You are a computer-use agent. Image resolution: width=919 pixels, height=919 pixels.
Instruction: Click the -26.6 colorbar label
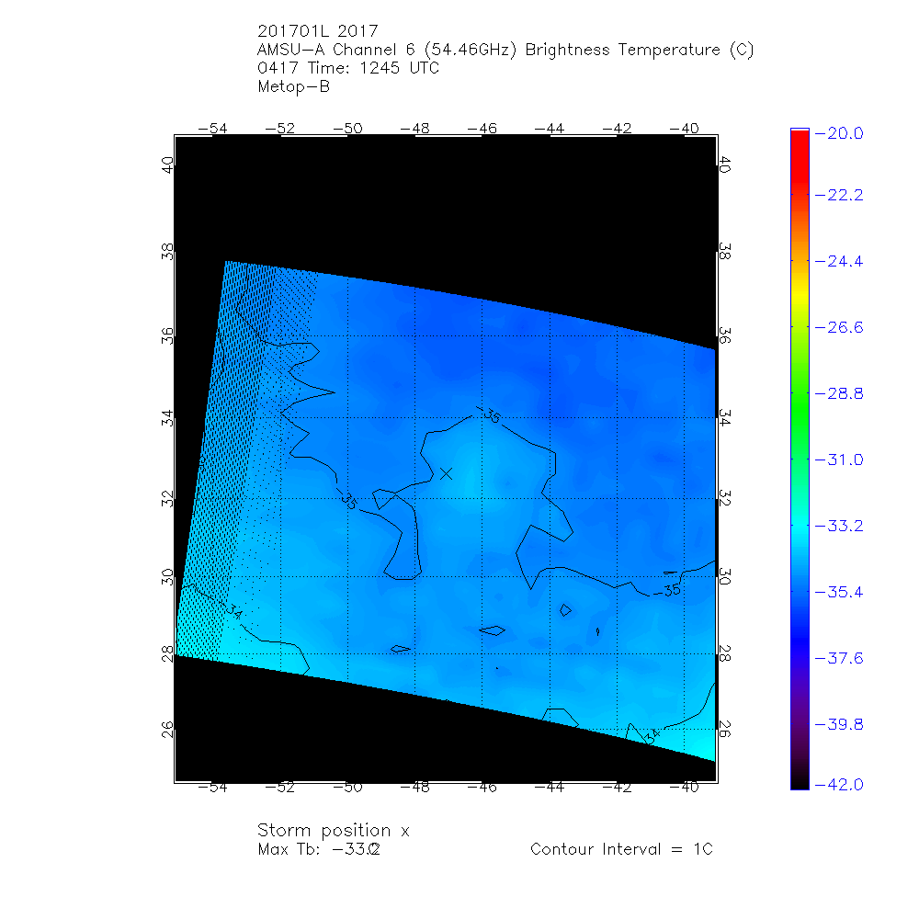[x=839, y=328]
